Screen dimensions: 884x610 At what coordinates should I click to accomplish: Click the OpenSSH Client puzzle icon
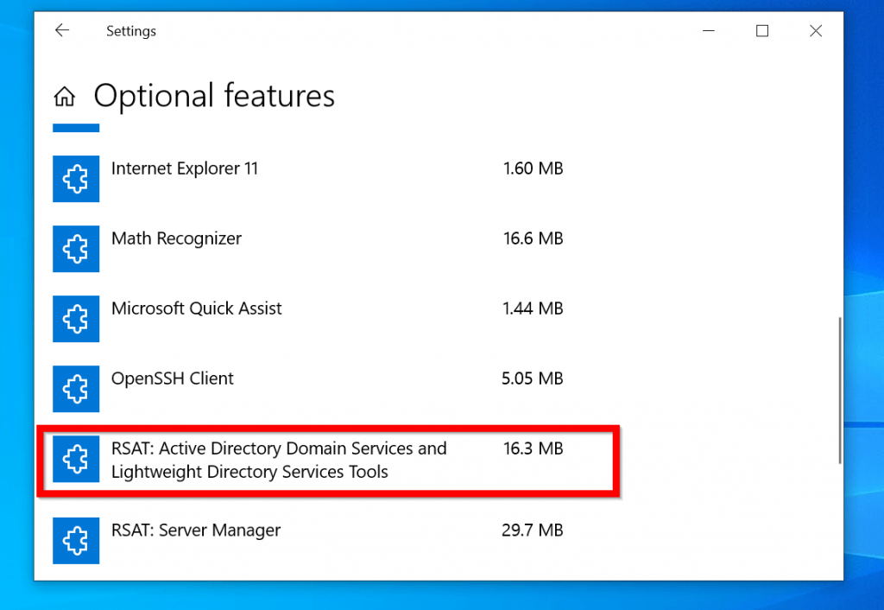tap(76, 389)
